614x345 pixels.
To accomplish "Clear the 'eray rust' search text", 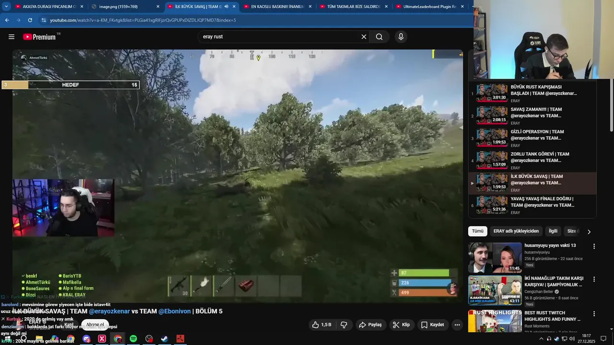I will click(364, 37).
